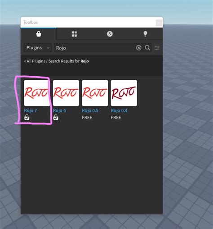
Task: Open the Toolbox title bar menu button
Action: tap(159, 23)
